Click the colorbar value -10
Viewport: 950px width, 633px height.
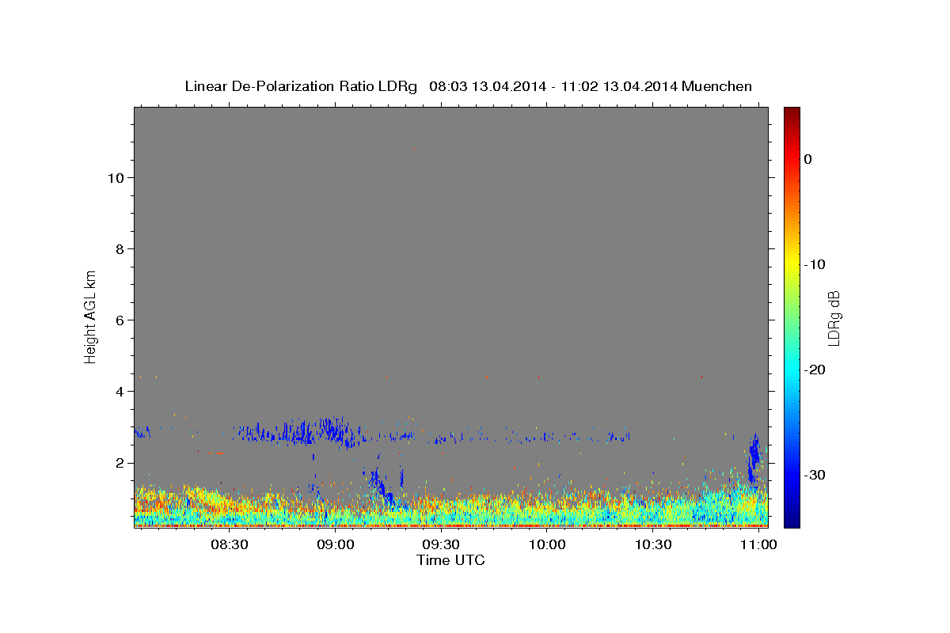pos(815,264)
